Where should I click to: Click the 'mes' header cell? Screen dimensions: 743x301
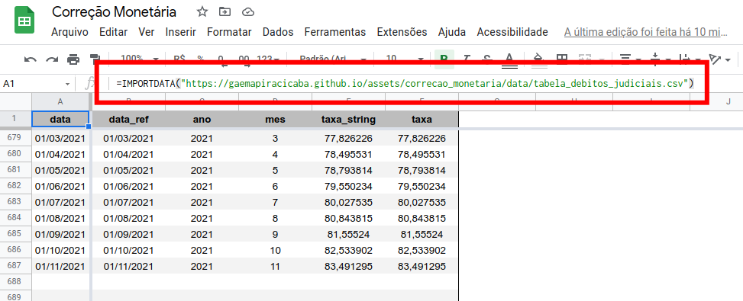(x=276, y=119)
